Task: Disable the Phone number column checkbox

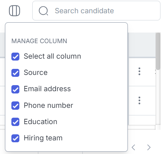Action: [x=15, y=106]
